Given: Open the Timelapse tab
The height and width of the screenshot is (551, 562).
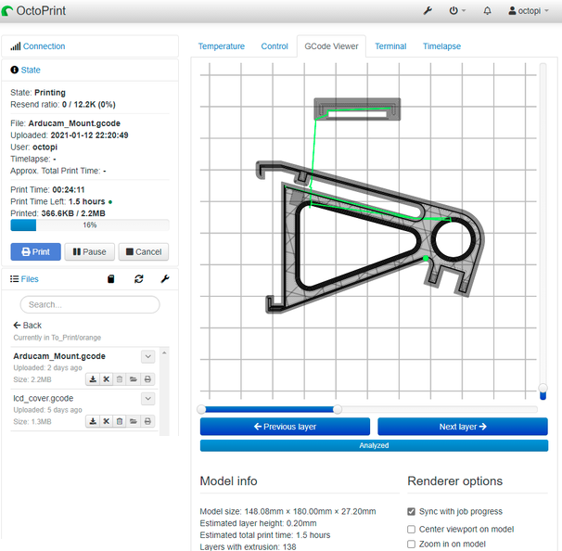Looking at the screenshot, I should [441, 46].
